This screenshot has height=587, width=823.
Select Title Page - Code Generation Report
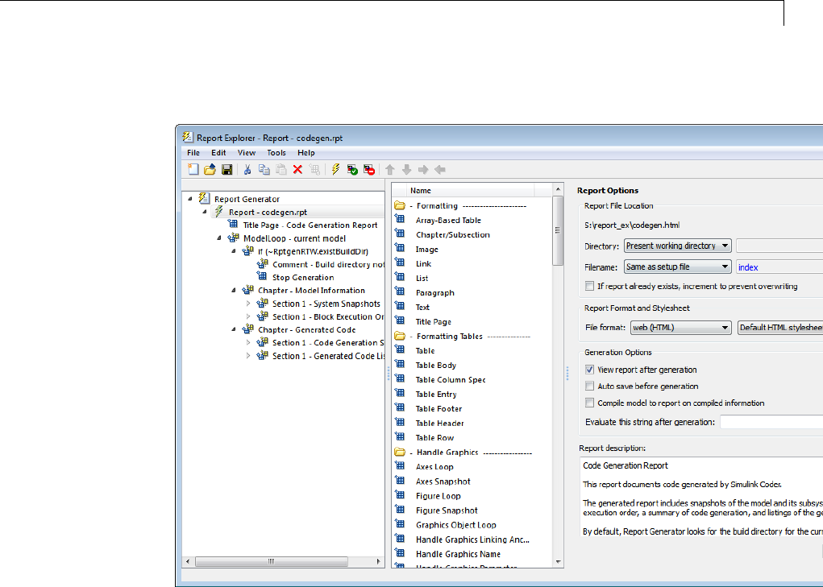310,225
